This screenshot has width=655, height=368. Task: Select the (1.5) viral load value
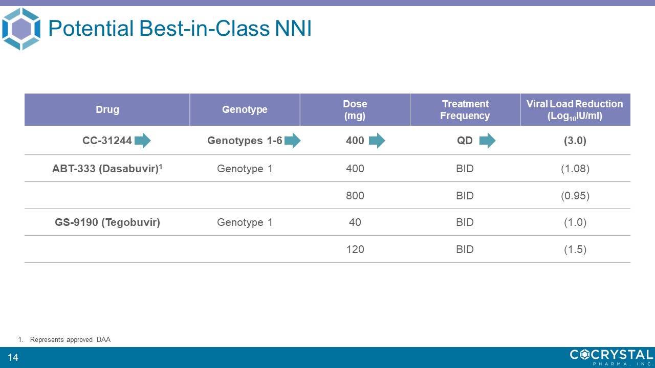575,249
